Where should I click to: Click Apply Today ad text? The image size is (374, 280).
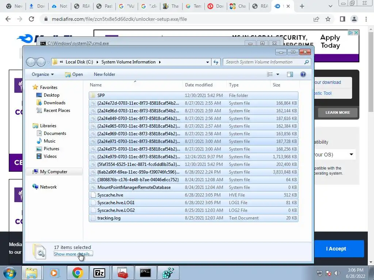[330, 42]
